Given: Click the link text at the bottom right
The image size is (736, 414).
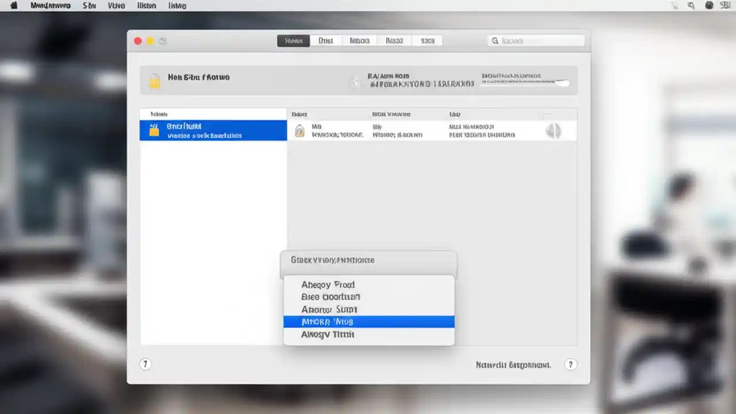Looking at the screenshot, I should click(512, 365).
